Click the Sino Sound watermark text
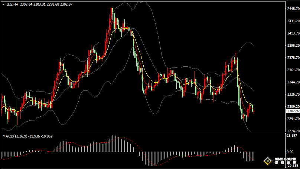 284,161
